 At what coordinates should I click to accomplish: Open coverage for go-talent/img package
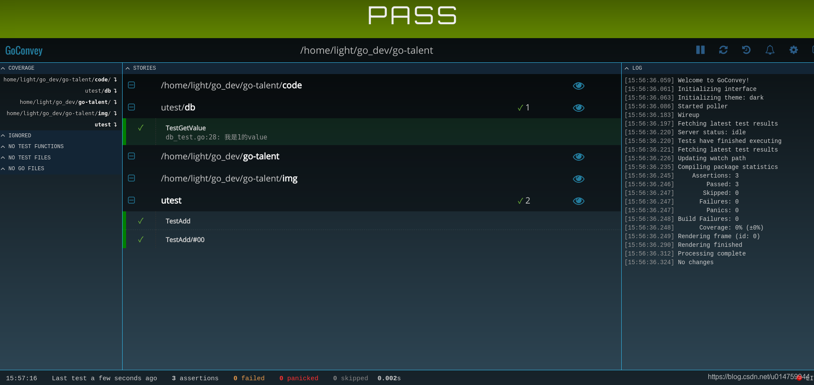(x=62, y=113)
